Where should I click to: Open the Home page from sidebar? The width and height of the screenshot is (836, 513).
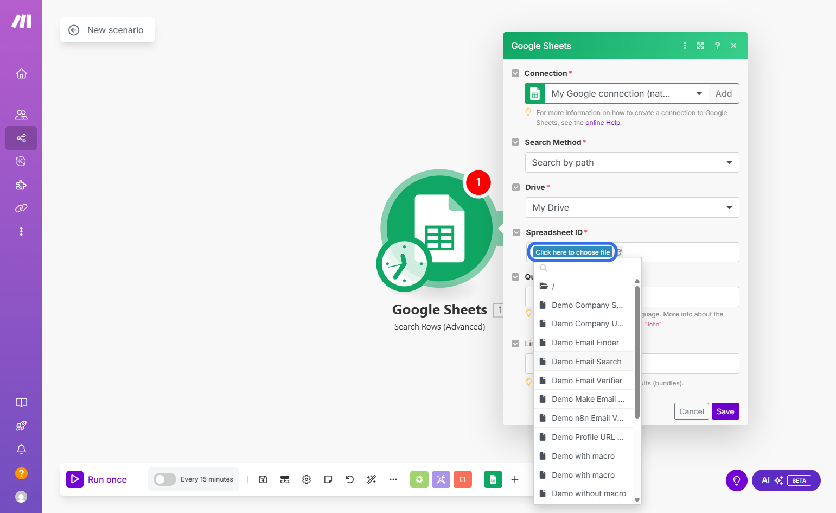pyautogui.click(x=21, y=73)
